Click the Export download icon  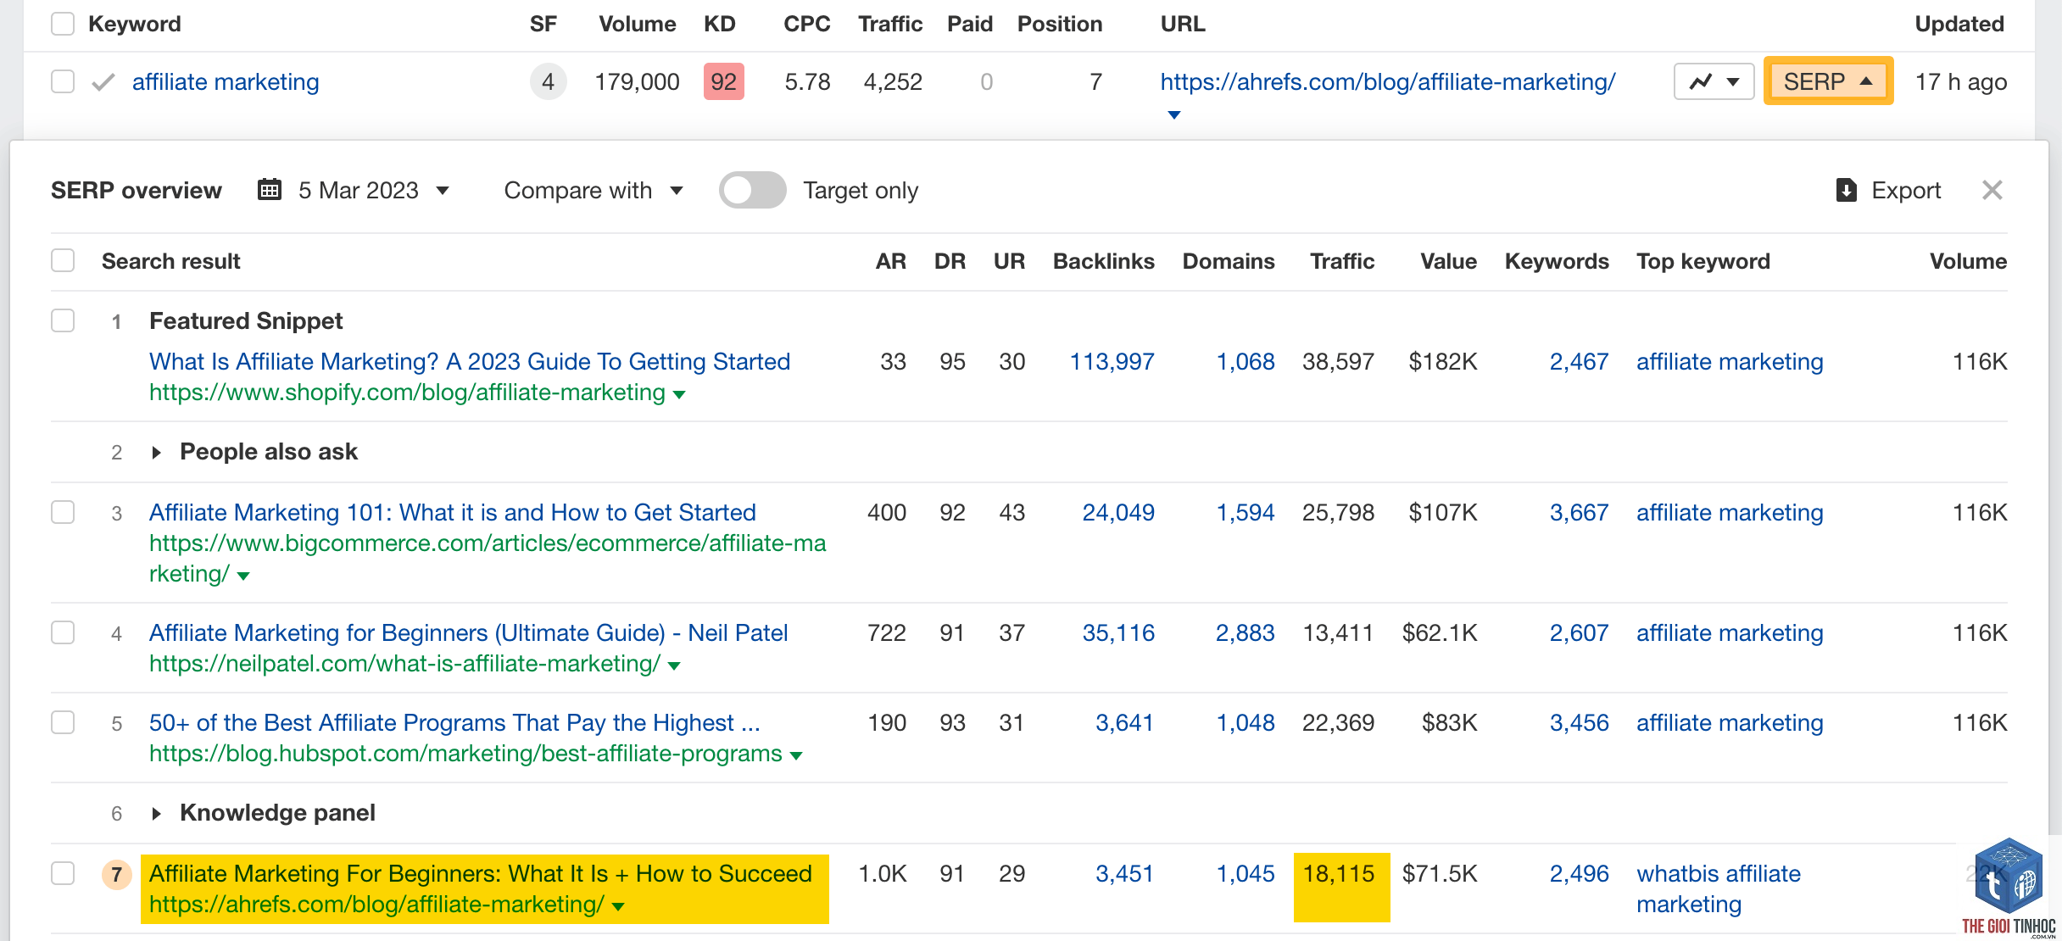click(1846, 190)
